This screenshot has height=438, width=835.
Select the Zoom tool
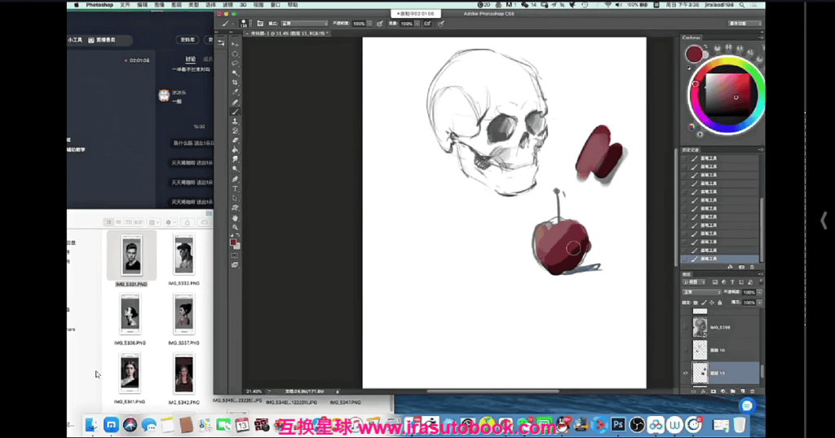[235, 228]
